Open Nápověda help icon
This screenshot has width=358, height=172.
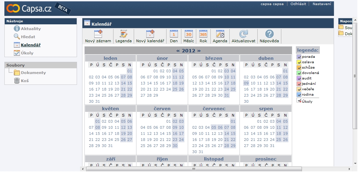click(269, 34)
